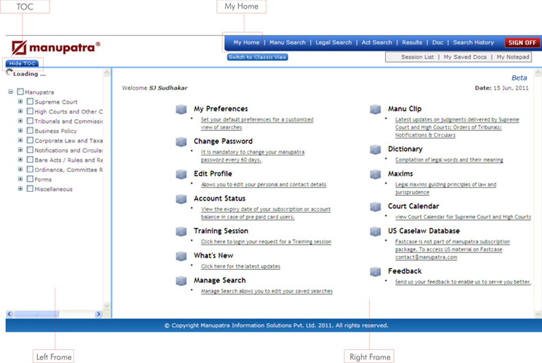Click the Manu Clip cube icon
The image size is (542, 363).
coord(375,110)
